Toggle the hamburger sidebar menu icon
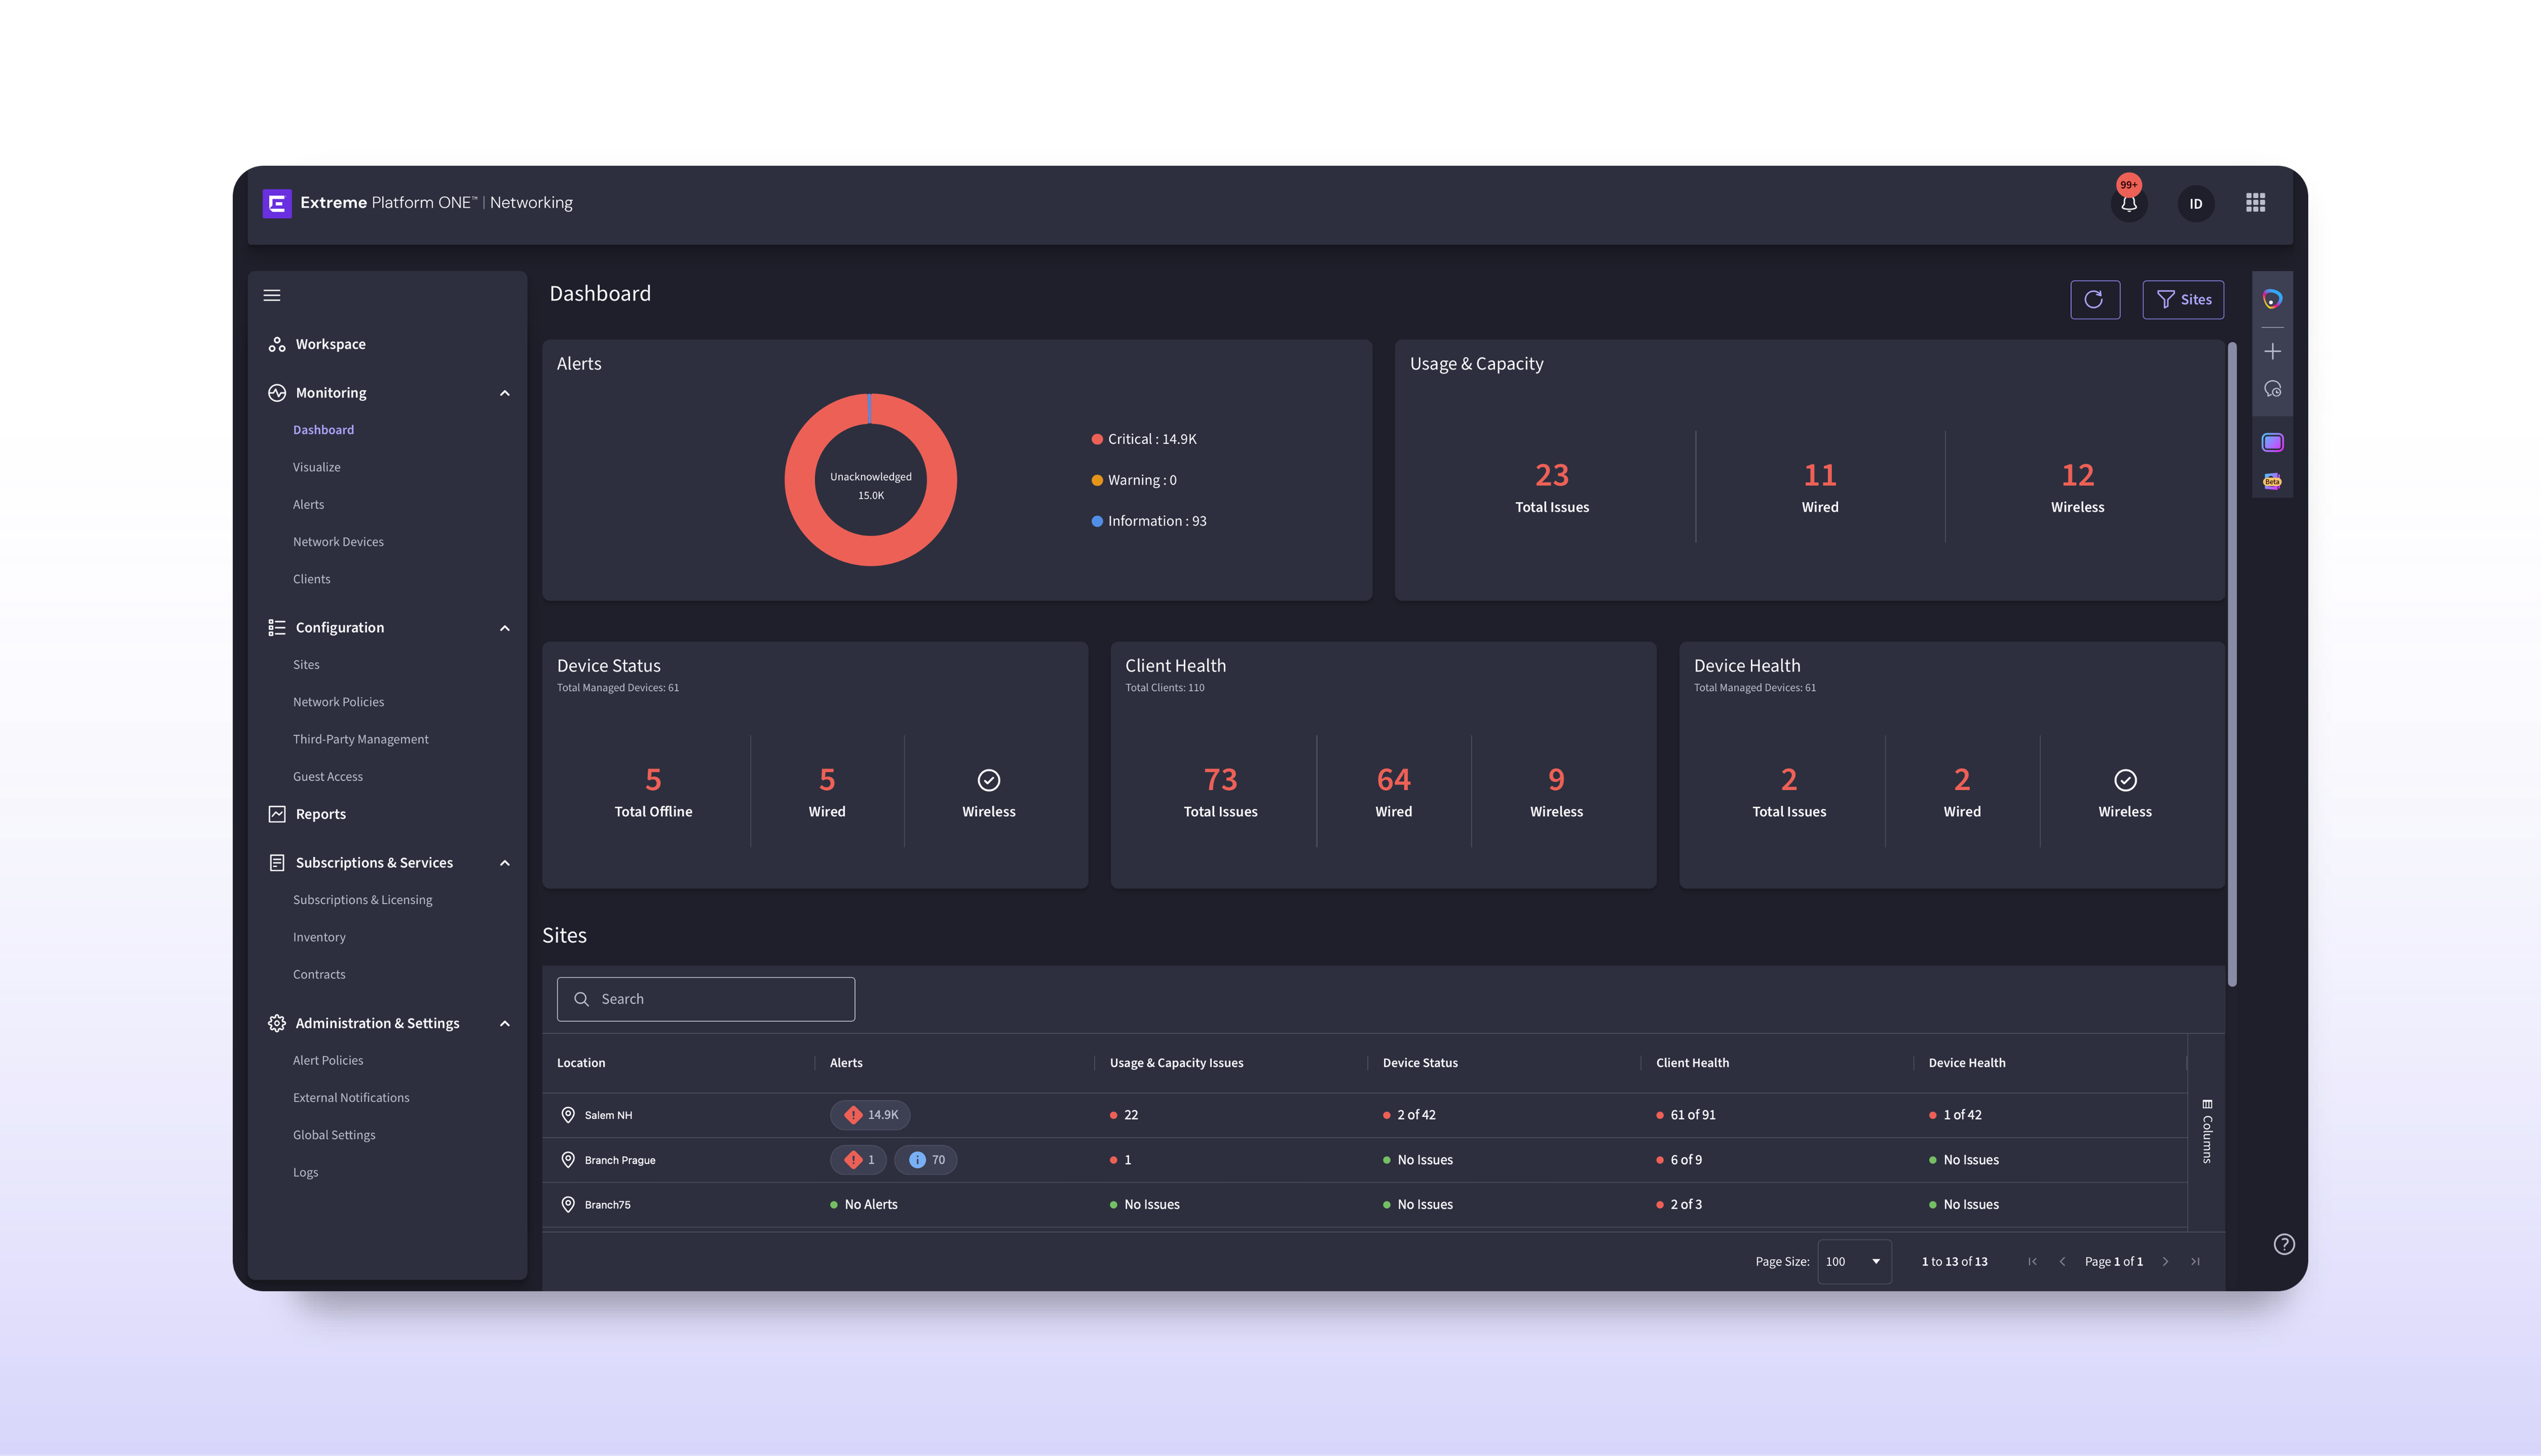 (x=272, y=295)
